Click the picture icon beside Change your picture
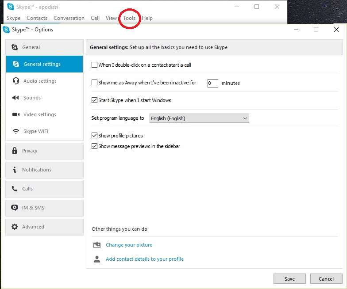This screenshot has width=347, height=289. pyautogui.click(x=97, y=245)
